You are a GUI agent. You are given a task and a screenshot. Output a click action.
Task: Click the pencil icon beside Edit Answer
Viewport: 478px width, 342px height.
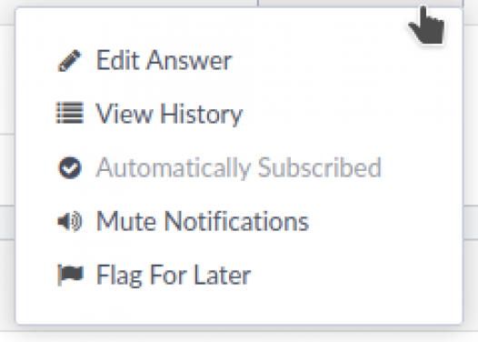pyautogui.click(x=69, y=61)
